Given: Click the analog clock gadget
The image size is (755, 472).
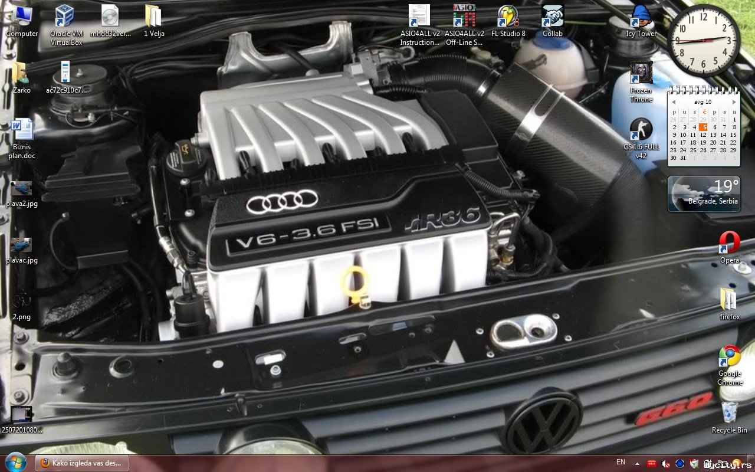Looking at the screenshot, I should pos(703,40).
